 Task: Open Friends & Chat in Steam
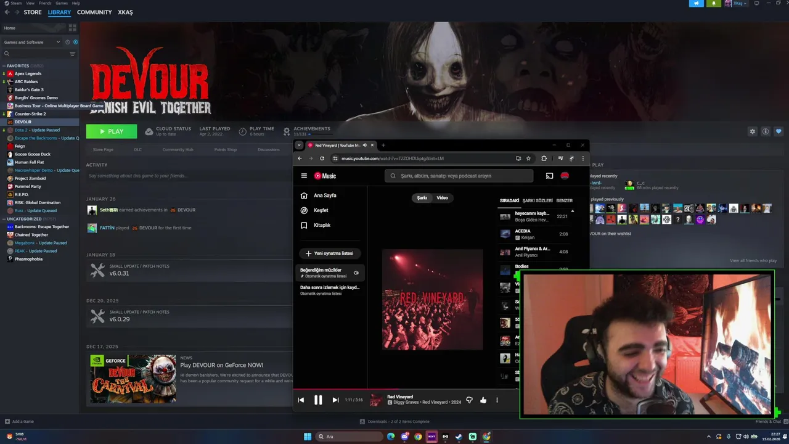pos(768,422)
